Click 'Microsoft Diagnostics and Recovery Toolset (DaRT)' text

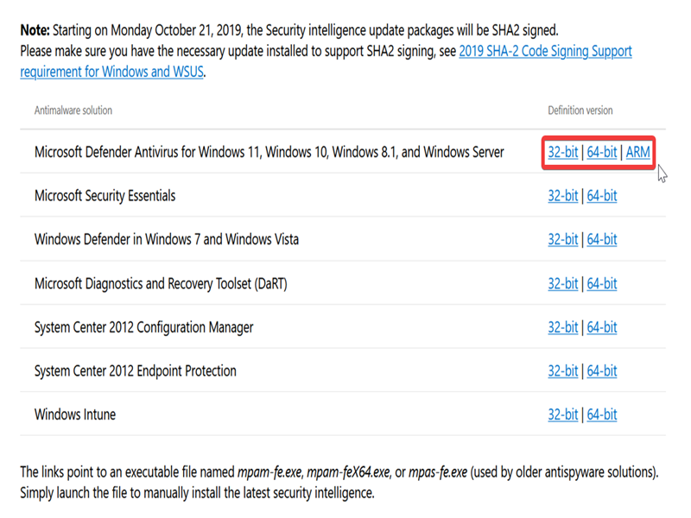(161, 284)
